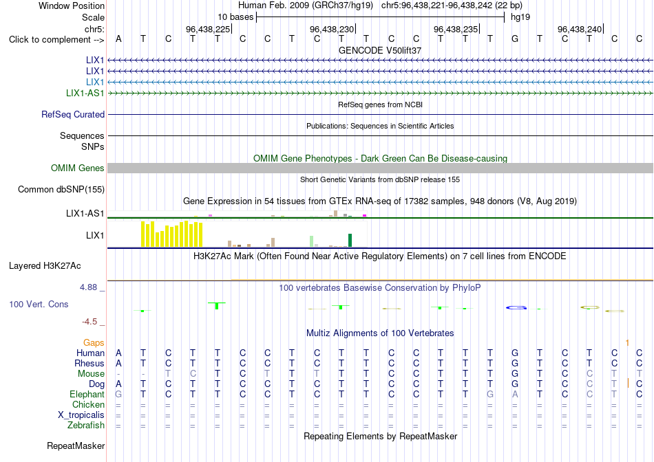Click the orange H3K27Ac signal line

point(442,280)
